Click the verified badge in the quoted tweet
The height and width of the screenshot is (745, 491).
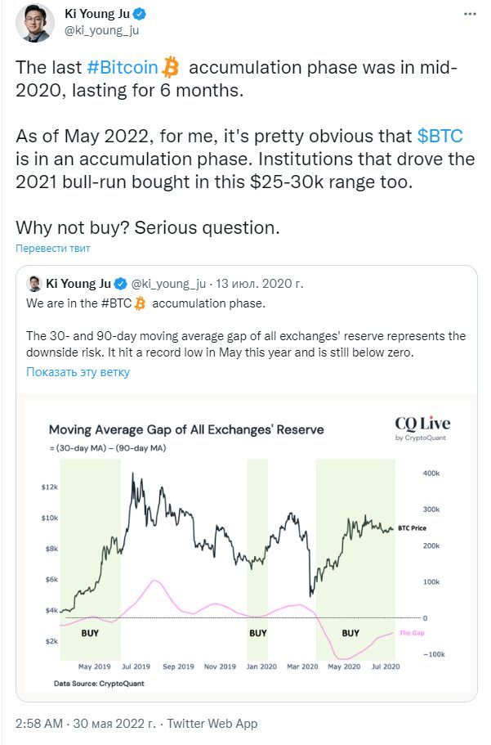coord(121,284)
